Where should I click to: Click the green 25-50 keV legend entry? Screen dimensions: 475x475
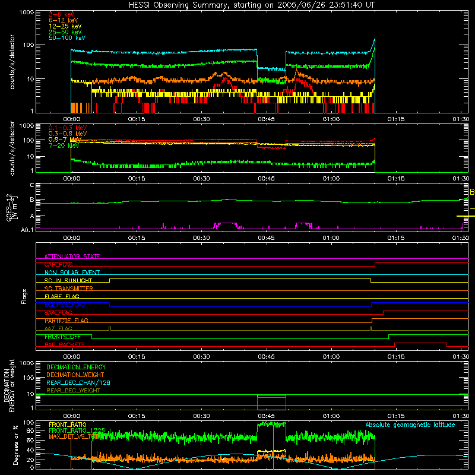tap(65, 32)
